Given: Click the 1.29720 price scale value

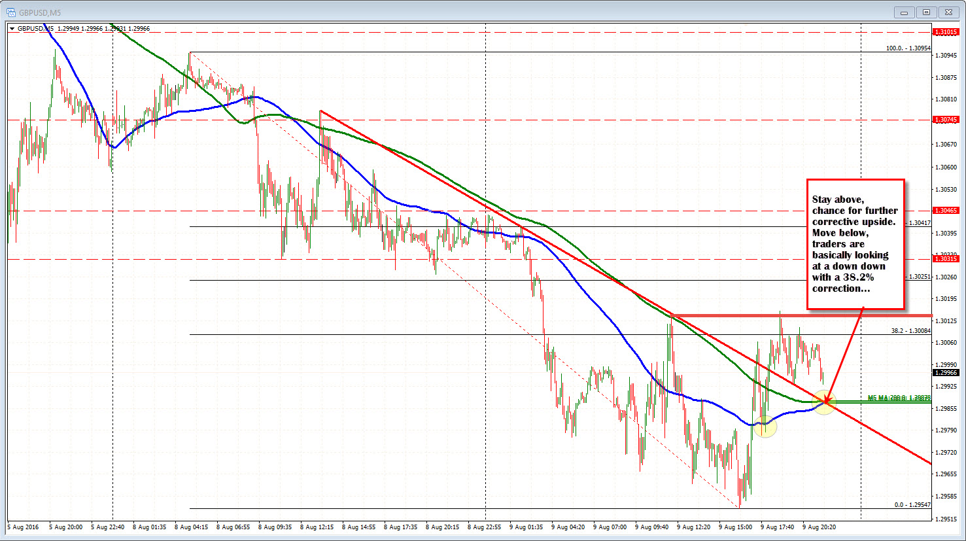Looking at the screenshot, I should (946, 453).
